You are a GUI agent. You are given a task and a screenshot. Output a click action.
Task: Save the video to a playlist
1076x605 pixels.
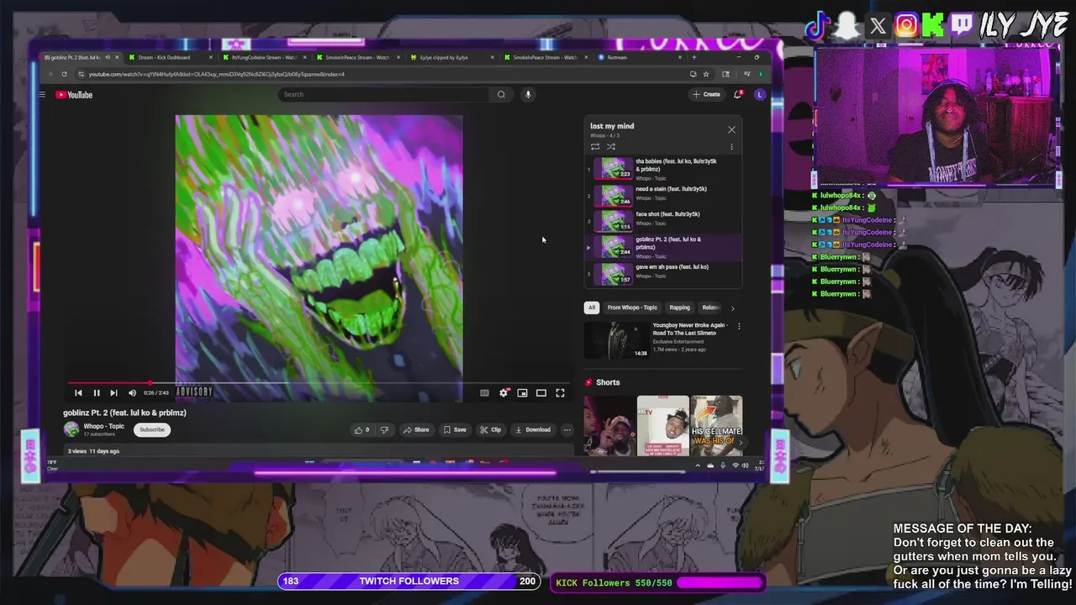pyautogui.click(x=455, y=429)
